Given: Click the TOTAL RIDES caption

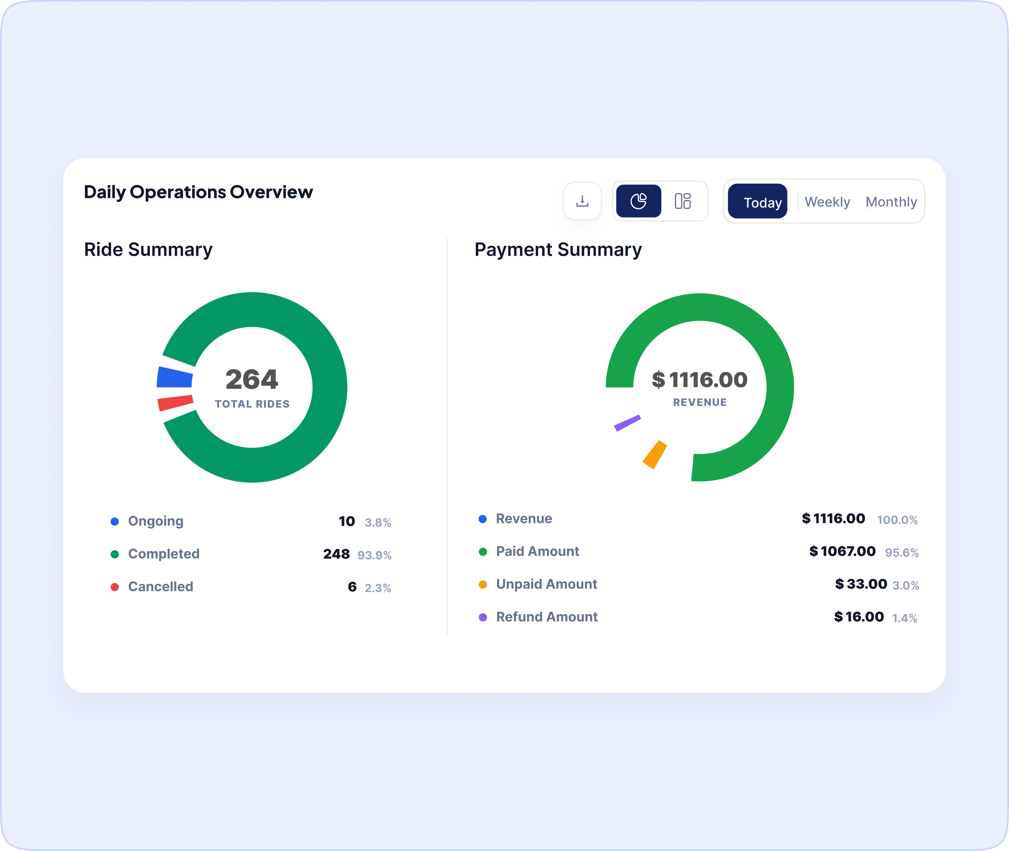Looking at the screenshot, I should click(252, 404).
